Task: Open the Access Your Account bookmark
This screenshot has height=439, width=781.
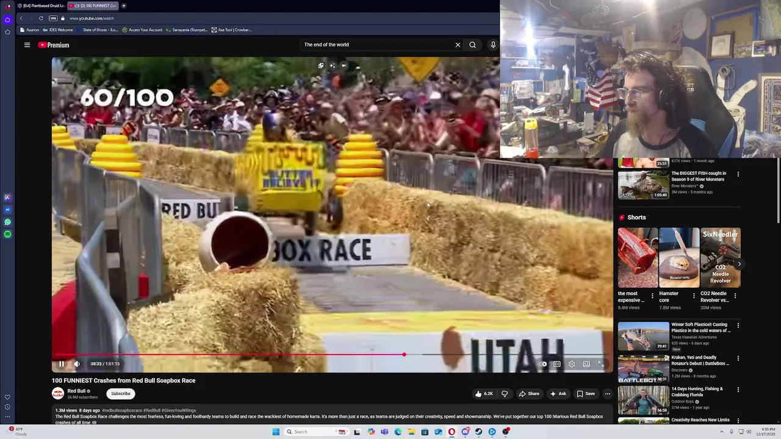Action: (x=142, y=30)
